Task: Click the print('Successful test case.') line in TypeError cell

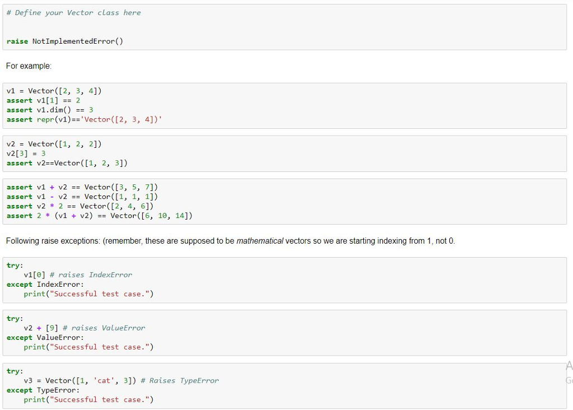Action: click(x=87, y=399)
